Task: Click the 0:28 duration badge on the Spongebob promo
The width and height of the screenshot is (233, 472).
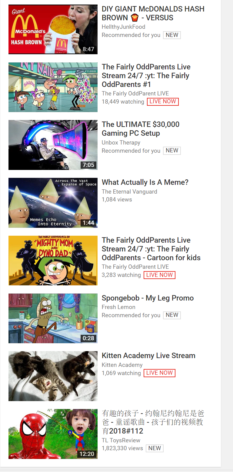Action: [x=88, y=338]
